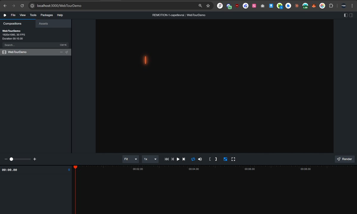The width and height of the screenshot is (357, 214).
Task: Open the File menu
Action: click(x=13, y=15)
